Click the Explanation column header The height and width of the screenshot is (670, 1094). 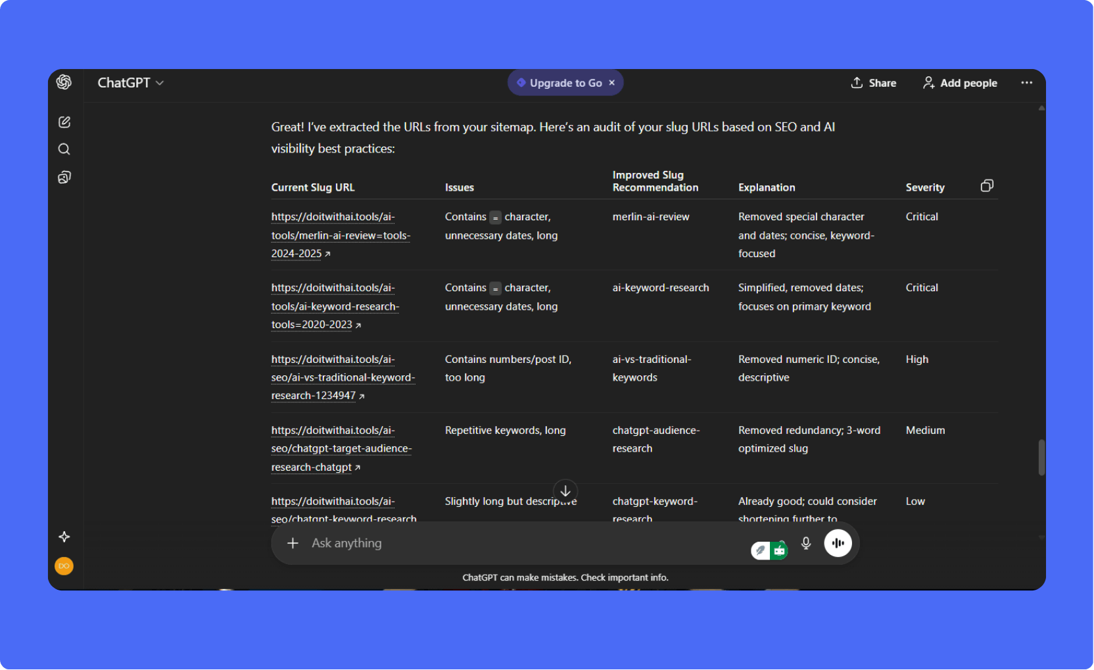click(x=767, y=187)
